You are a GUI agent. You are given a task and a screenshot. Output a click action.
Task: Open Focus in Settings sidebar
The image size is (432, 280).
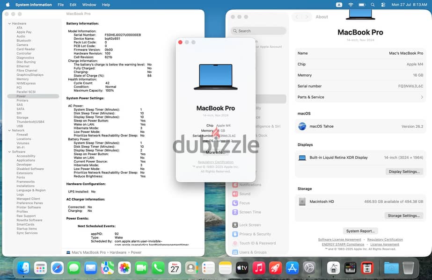(x=241, y=203)
